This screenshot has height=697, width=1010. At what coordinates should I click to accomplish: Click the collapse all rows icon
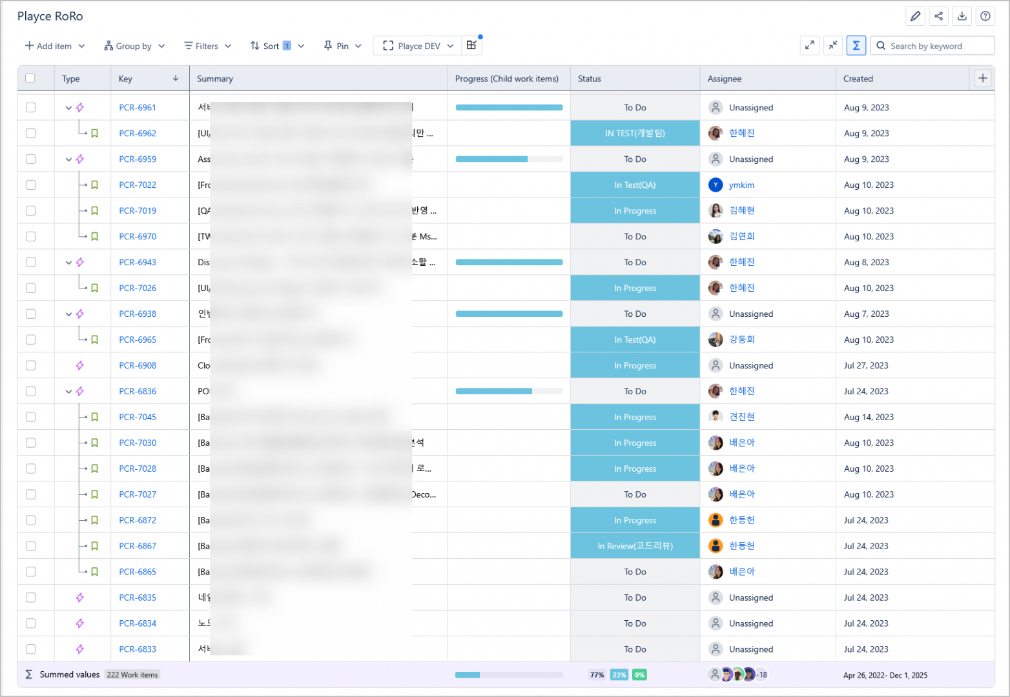[832, 45]
